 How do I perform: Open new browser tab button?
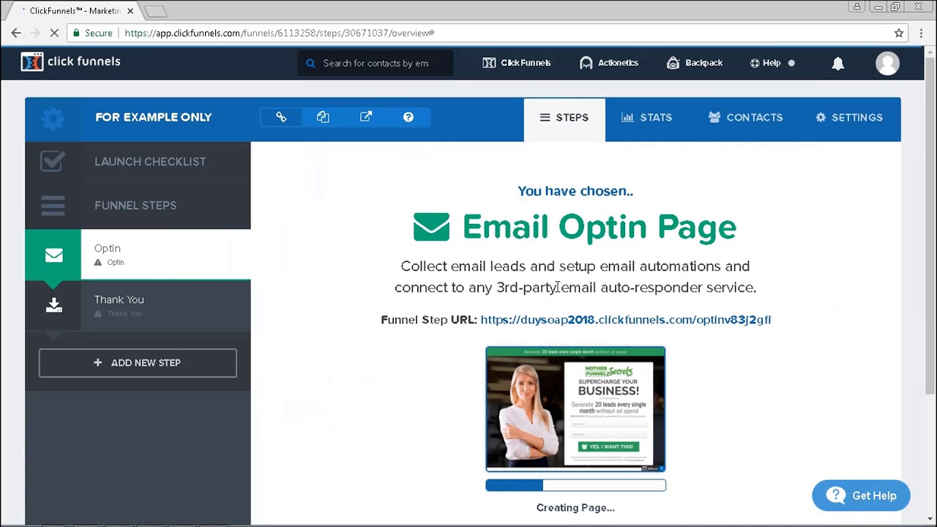point(155,11)
